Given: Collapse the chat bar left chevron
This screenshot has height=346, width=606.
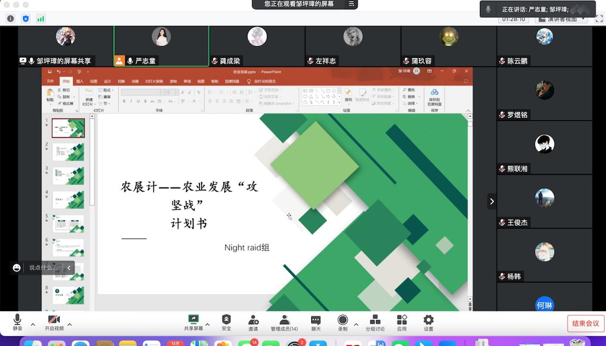Looking at the screenshot, I should click(69, 267).
